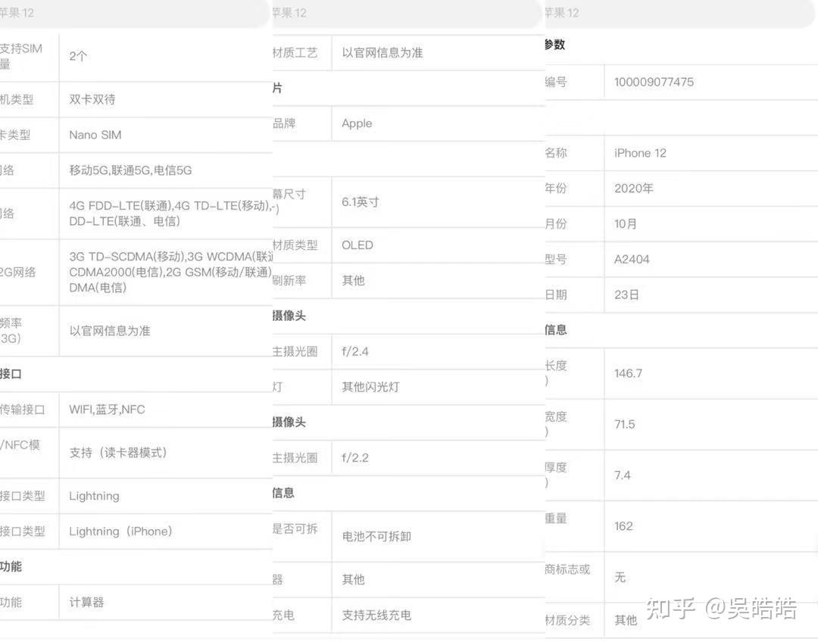Click the 刷新率 label
This screenshot has height=642, width=818.
[x=289, y=281]
